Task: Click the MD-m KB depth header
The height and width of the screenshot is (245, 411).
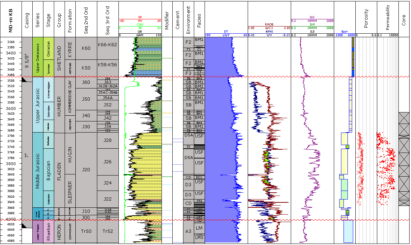Action: 11,18
